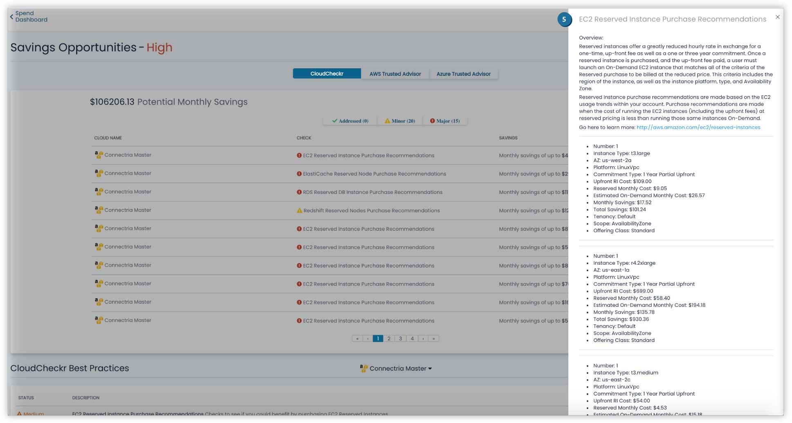792x423 pixels.
Task: Click "Instance Type: t3.medium" in the panel
Action: point(626,373)
